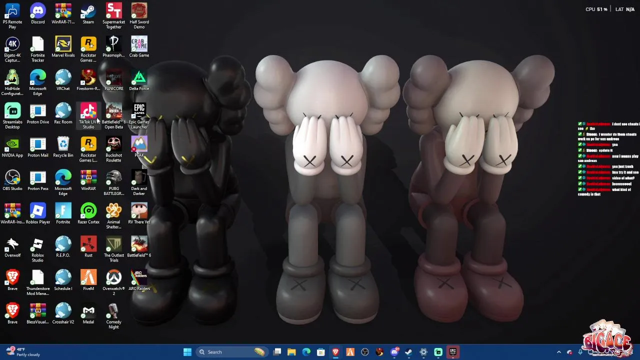Select the Recycle Bin icon
Screen dimensions: 640x360
click(63, 147)
